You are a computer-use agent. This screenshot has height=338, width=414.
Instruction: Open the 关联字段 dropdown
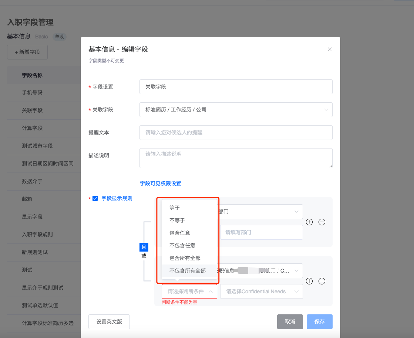coord(236,110)
